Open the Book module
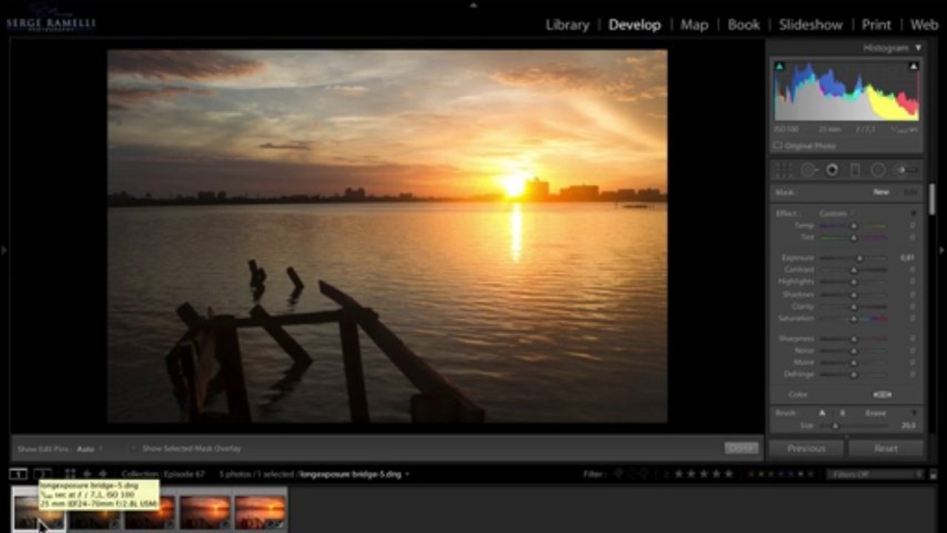This screenshot has width=947, height=533. pyautogui.click(x=743, y=24)
